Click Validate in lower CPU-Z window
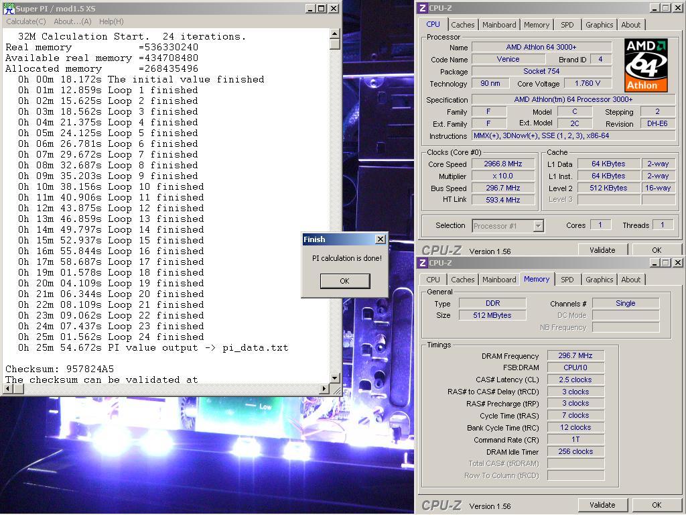This screenshot has height=515, width=686. click(602, 505)
